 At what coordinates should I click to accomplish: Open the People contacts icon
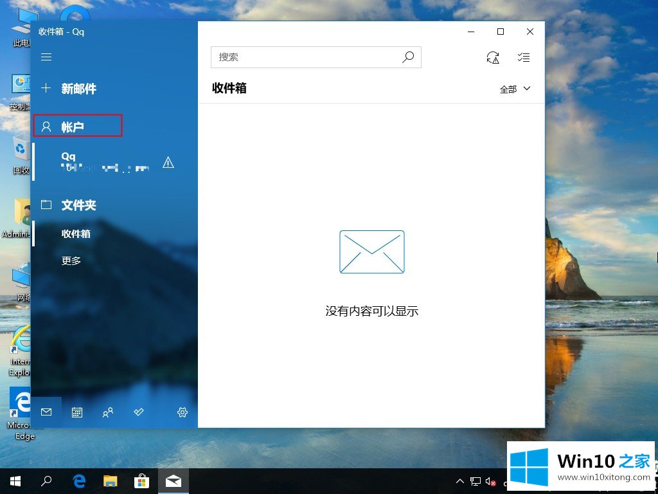click(x=108, y=412)
